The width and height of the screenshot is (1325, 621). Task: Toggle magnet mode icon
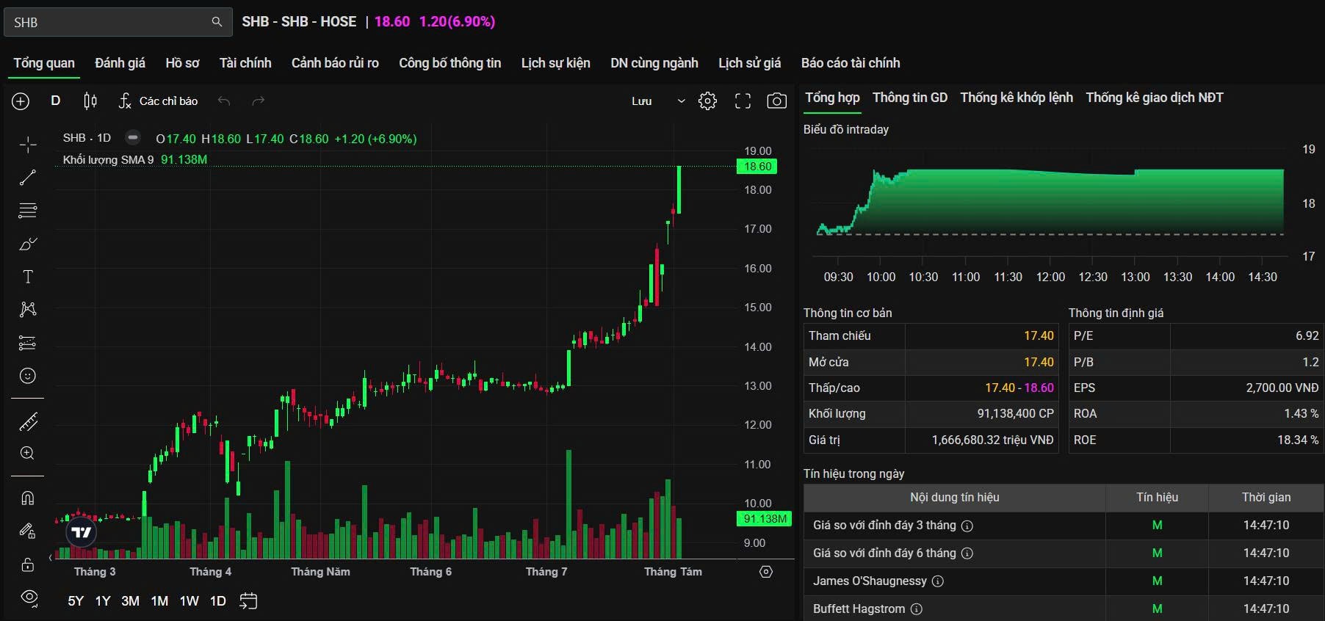(x=28, y=498)
